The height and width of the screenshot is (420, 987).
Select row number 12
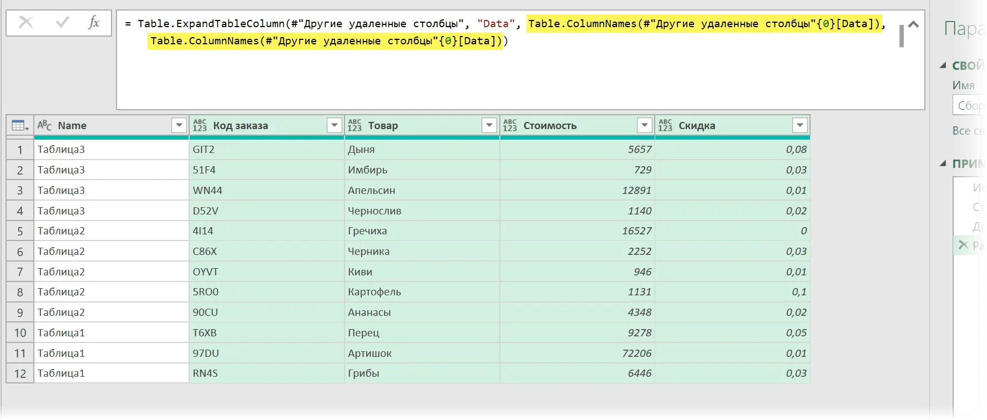point(20,373)
